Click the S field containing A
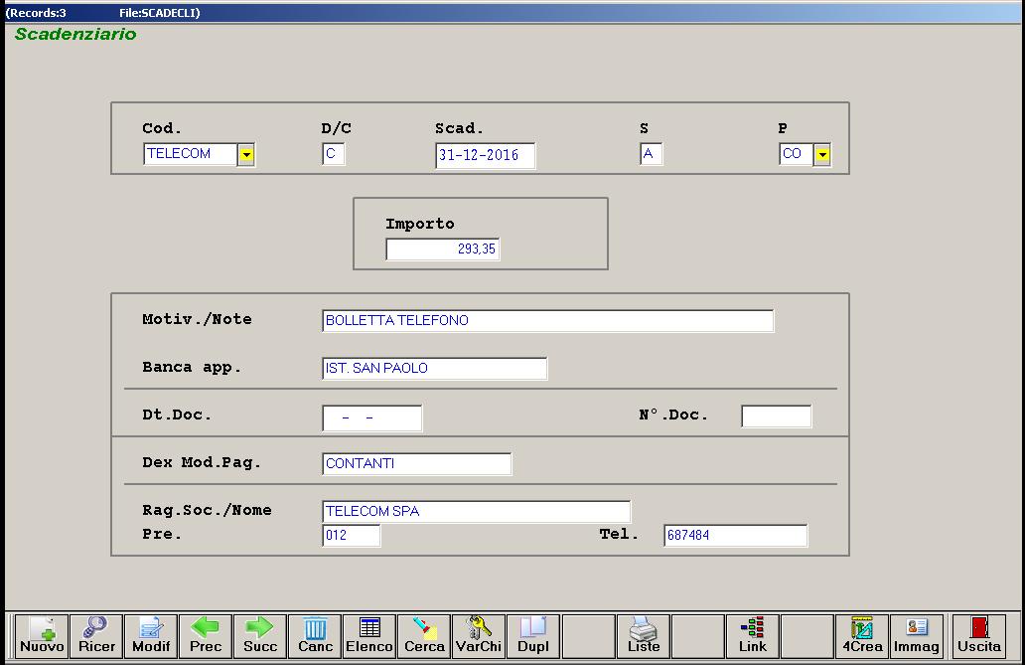 [652, 154]
